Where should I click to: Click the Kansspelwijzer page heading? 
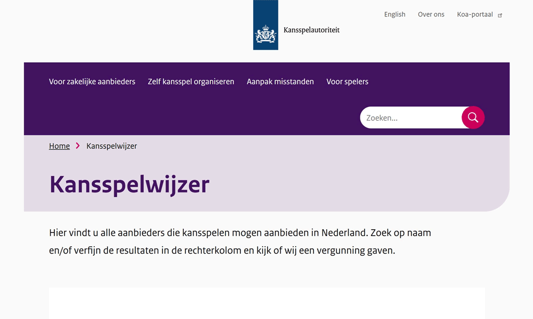[x=129, y=185]
